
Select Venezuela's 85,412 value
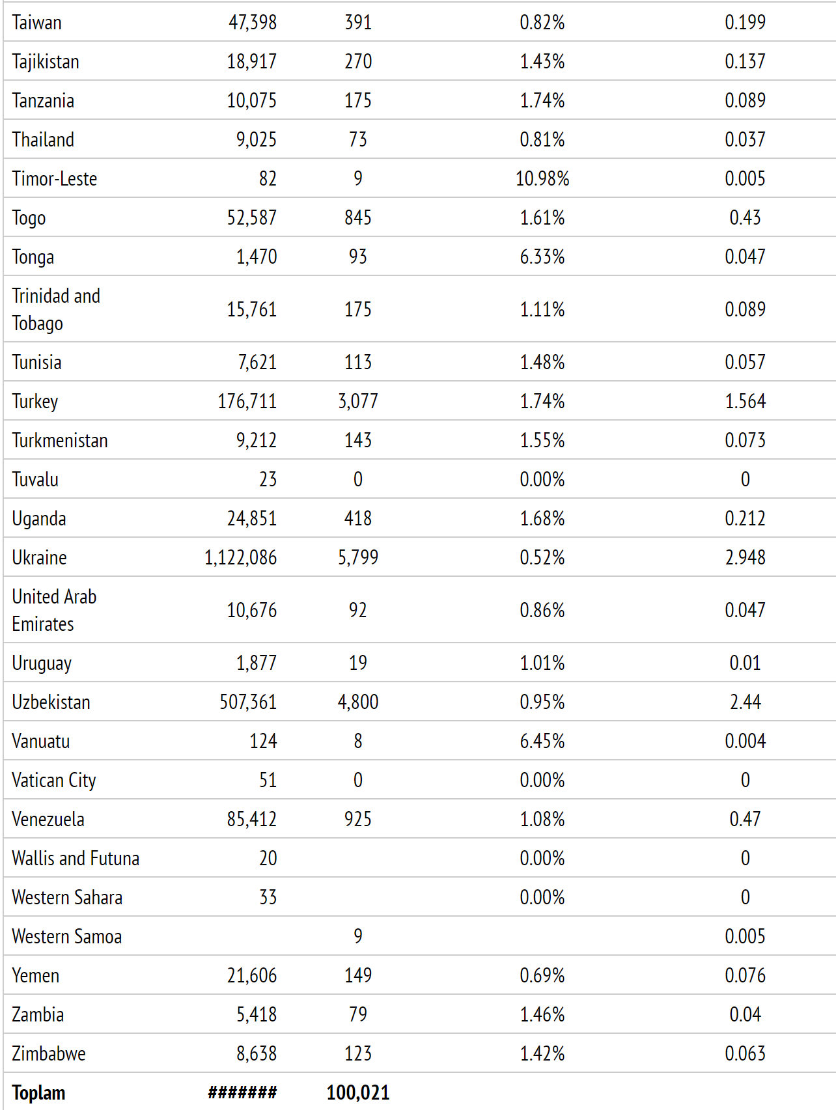[x=251, y=820]
